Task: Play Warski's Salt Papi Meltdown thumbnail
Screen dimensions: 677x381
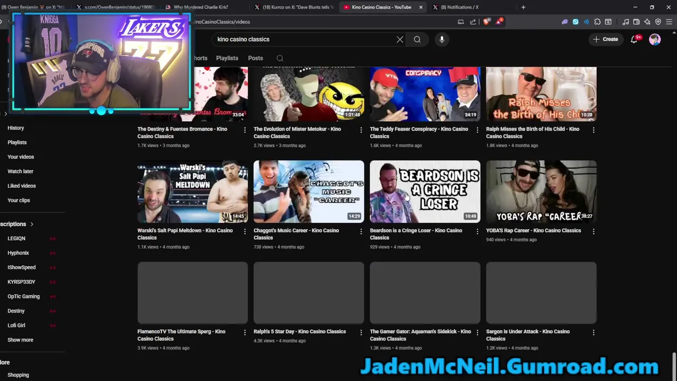Action: click(x=193, y=192)
